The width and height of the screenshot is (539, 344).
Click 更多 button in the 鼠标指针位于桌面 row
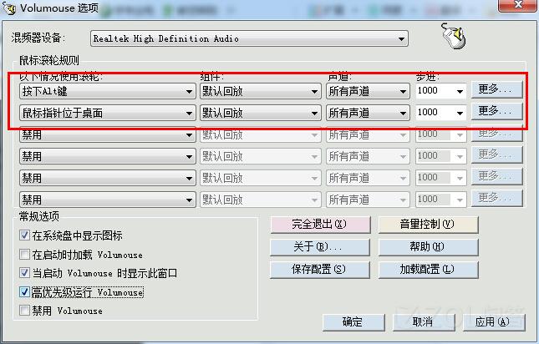[496, 111]
